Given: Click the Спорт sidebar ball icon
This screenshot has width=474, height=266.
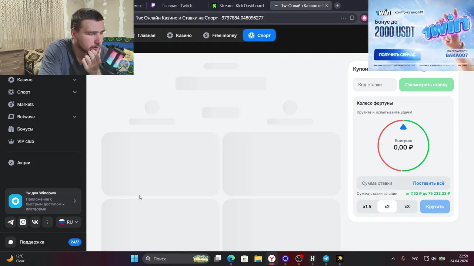Looking at the screenshot, I should click(x=11, y=92).
